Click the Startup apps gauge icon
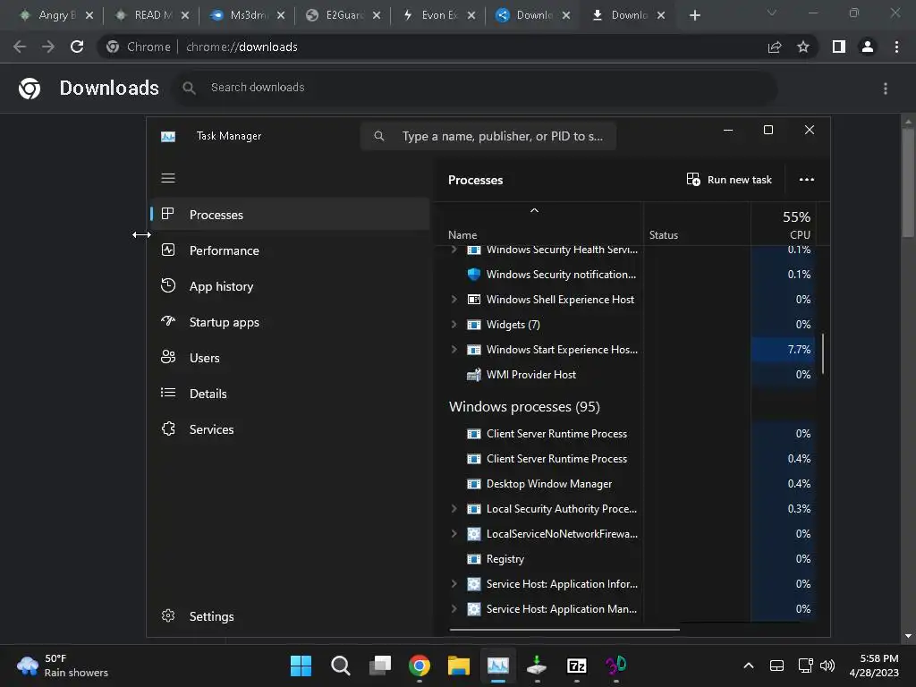Viewport: 916px width, 687px height. (168, 321)
